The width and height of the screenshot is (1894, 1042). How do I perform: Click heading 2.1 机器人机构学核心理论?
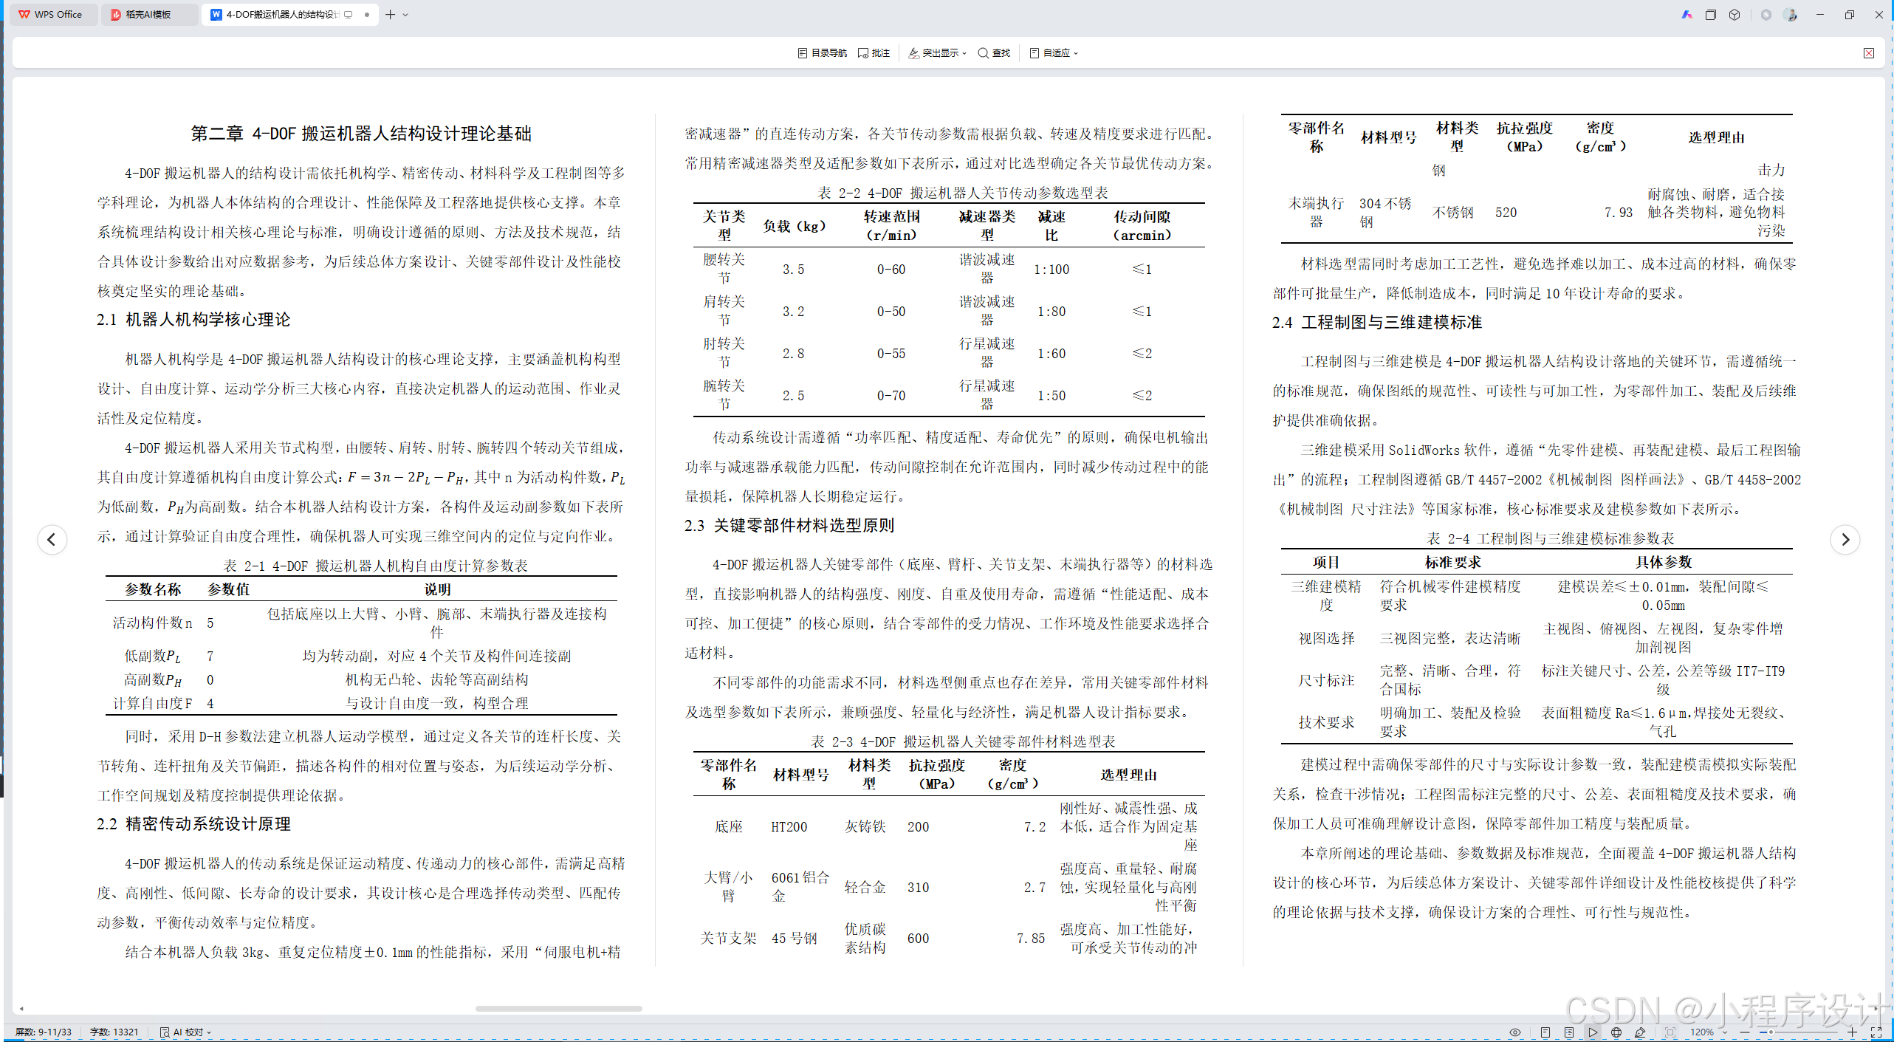point(193,320)
